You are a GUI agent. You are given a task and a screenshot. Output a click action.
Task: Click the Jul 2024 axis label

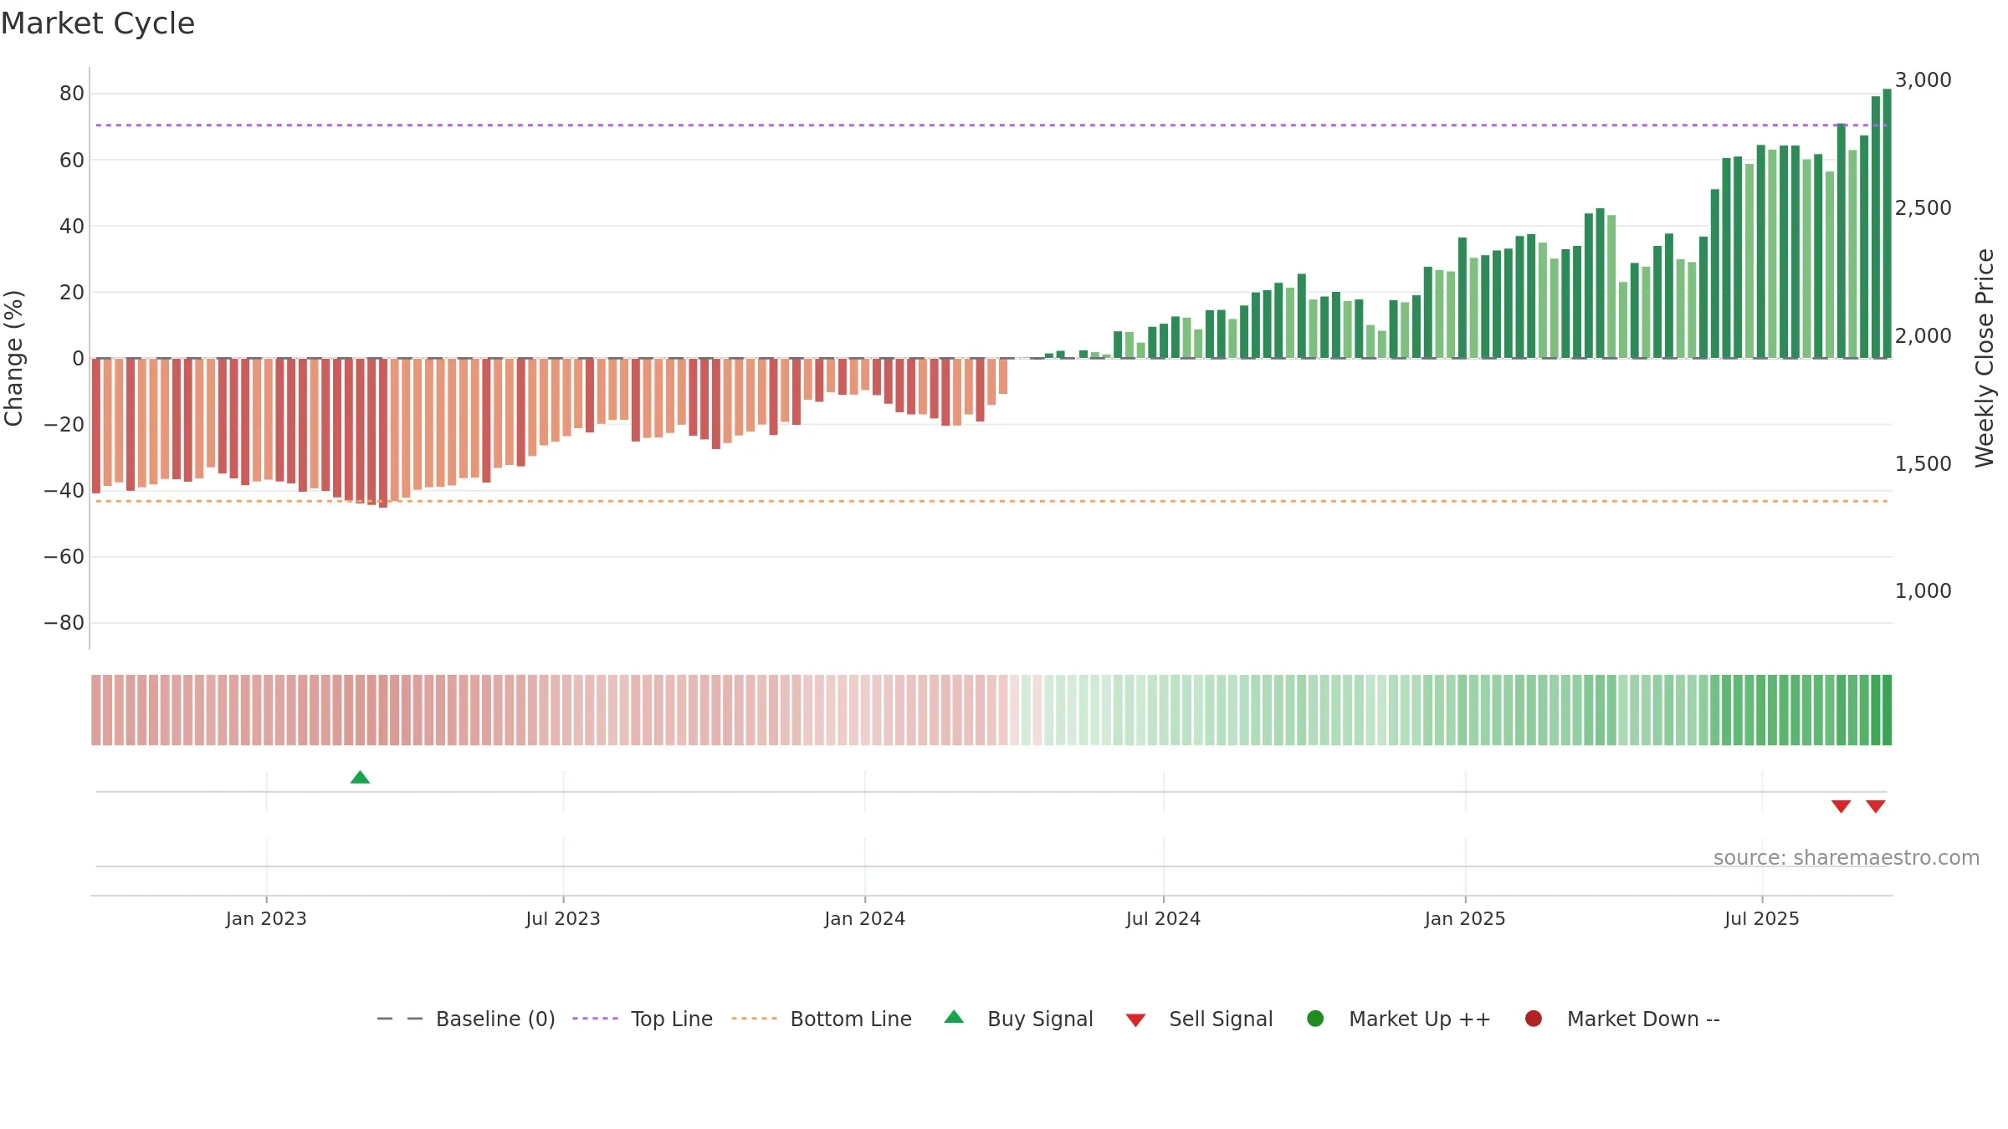[x=1163, y=918]
